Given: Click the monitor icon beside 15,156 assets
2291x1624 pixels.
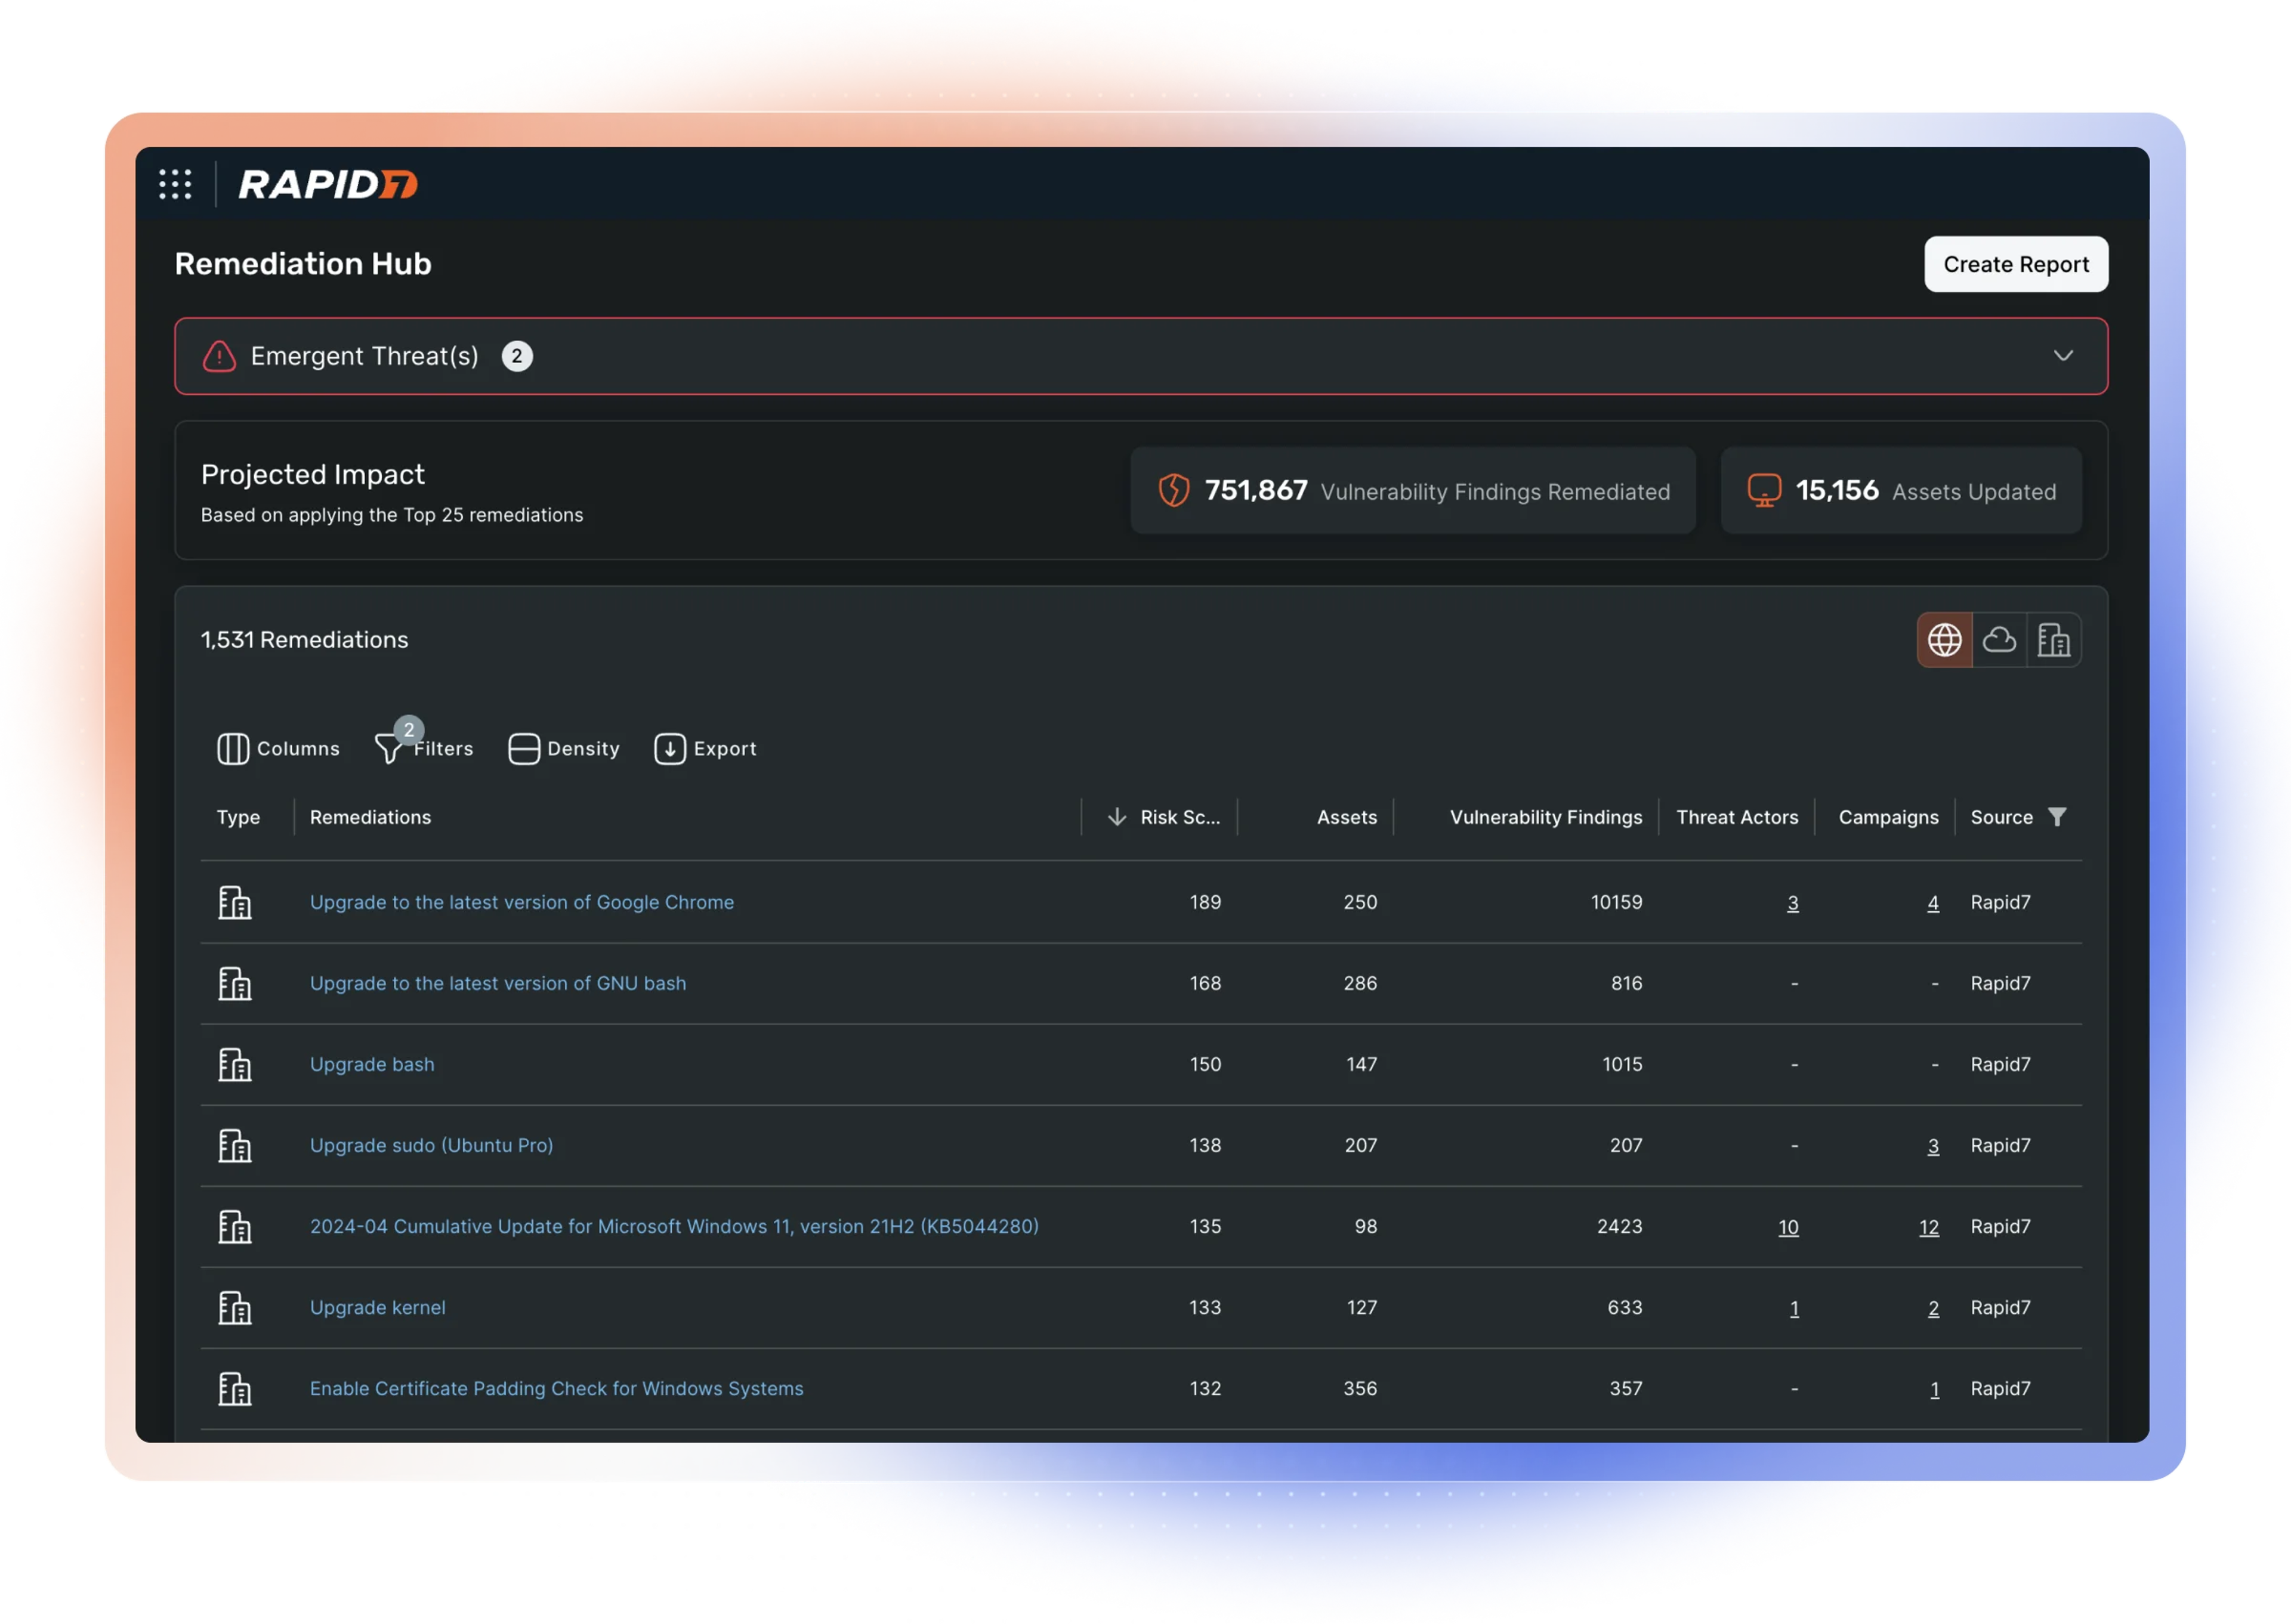Looking at the screenshot, I should click(1764, 490).
